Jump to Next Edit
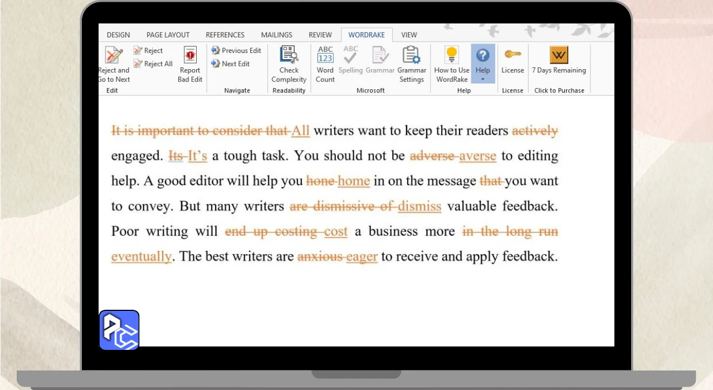Image resolution: width=713 pixels, height=390 pixels. [230, 64]
